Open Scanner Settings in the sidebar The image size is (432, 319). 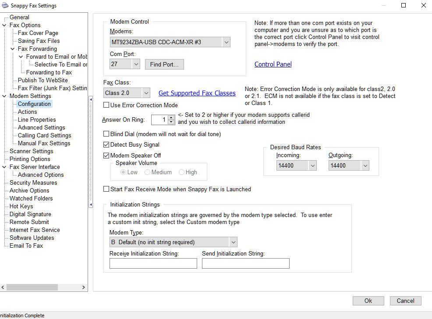pos(31,151)
